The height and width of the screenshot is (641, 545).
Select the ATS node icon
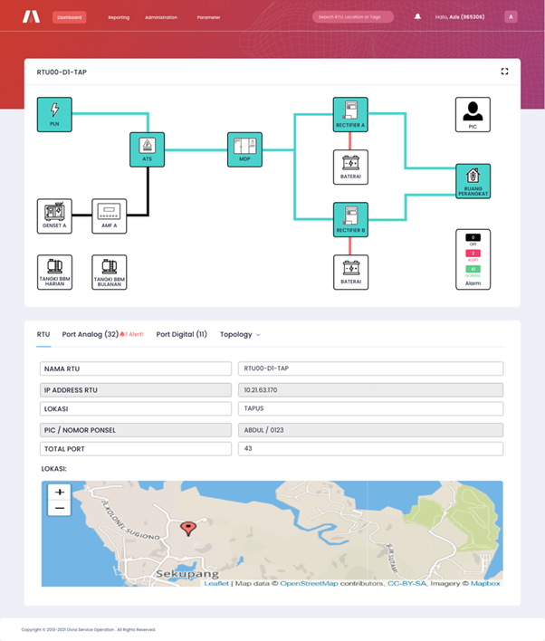[x=147, y=148]
